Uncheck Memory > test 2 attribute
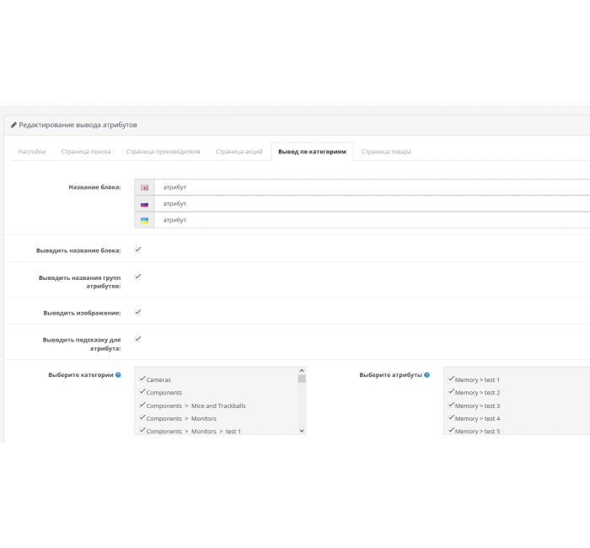Image resolution: width=590 pixels, height=548 pixels. (x=451, y=391)
